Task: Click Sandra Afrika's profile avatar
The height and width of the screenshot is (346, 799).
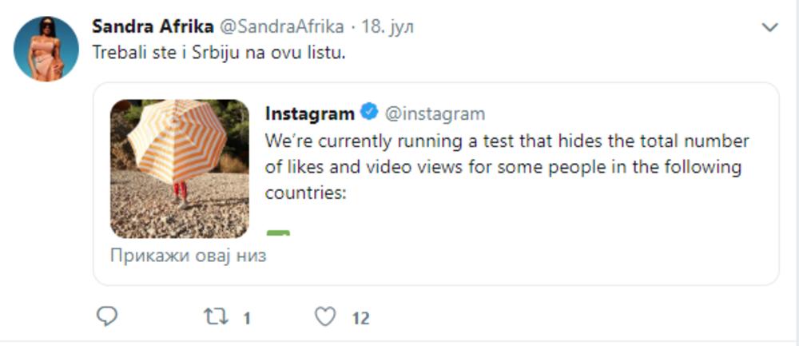Action: (x=46, y=49)
